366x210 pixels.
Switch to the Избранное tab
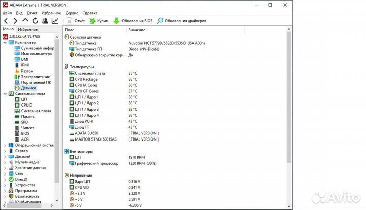28,29
